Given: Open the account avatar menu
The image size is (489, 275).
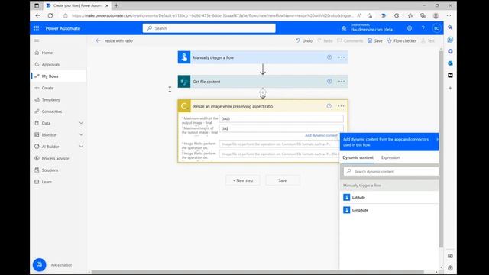Looking at the screenshot, I should (x=436, y=28).
